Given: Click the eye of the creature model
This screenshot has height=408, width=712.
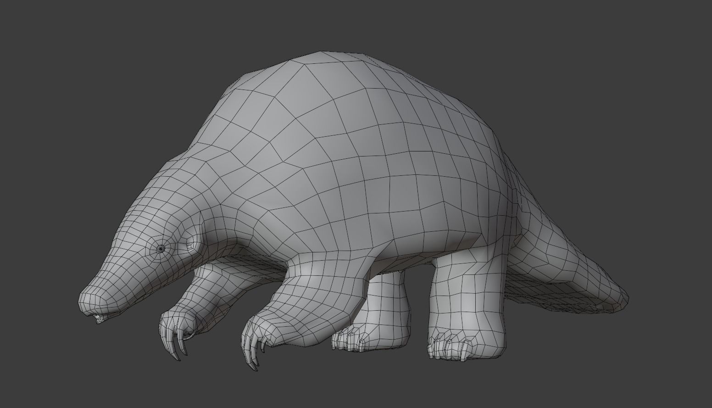Looking at the screenshot, I should pyautogui.click(x=161, y=249).
